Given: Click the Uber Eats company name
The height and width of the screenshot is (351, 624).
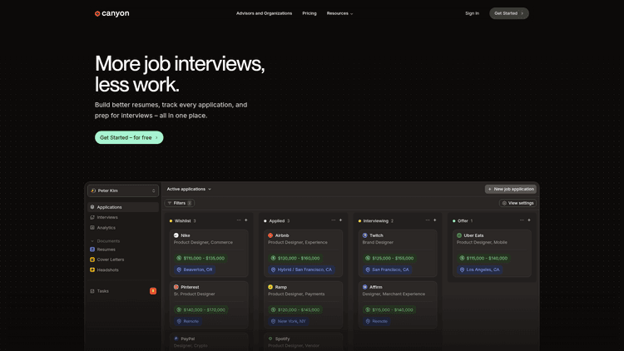Looking at the screenshot, I should 473,235.
